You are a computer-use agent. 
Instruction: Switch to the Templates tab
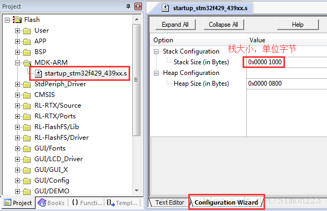click(x=122, y=202)
